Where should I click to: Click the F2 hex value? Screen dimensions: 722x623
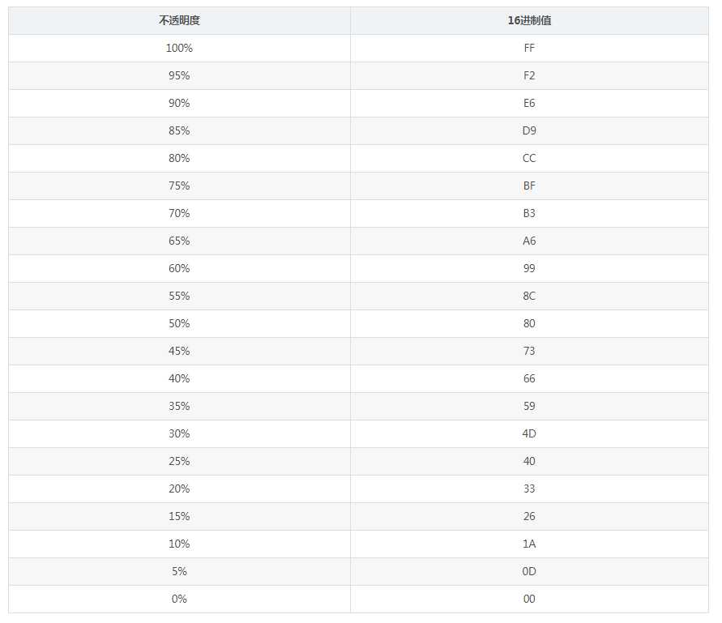pos(529,76)
